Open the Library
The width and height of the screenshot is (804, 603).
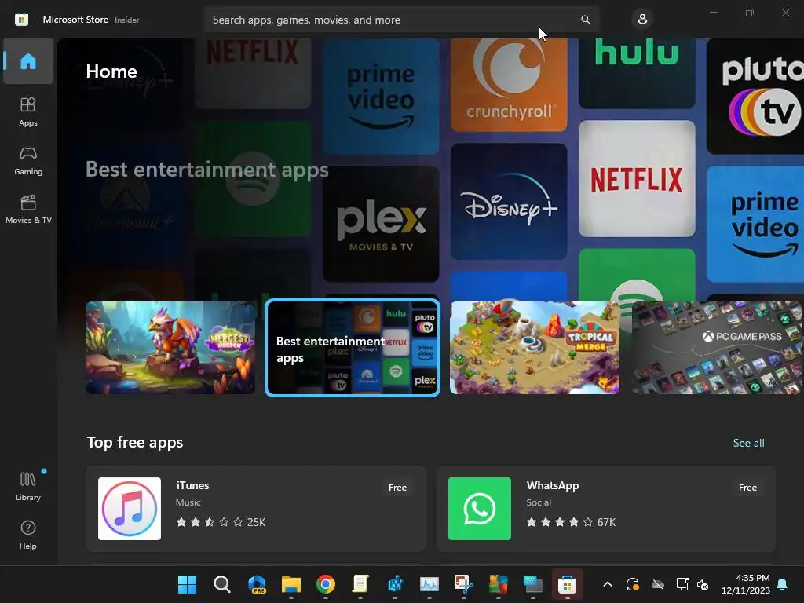pos(28,486)
